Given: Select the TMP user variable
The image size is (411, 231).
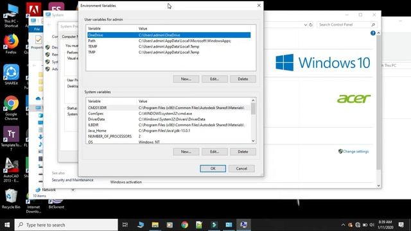Looking at the screenshot, I should click(x=169, y=53).
